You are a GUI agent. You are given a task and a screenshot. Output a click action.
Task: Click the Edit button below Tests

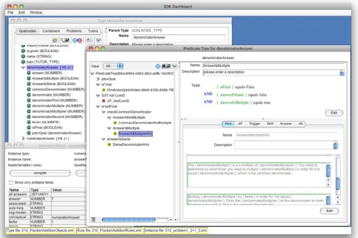pos(334,113)
